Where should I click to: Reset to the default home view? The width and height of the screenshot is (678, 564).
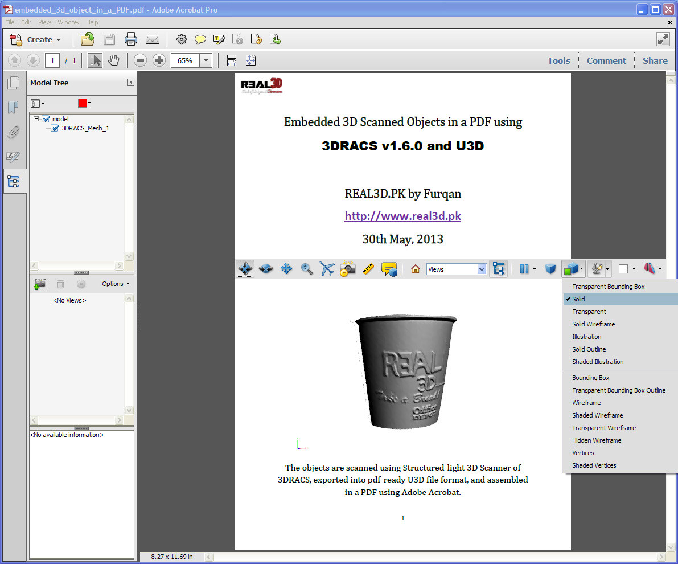[x=416, y=269]
